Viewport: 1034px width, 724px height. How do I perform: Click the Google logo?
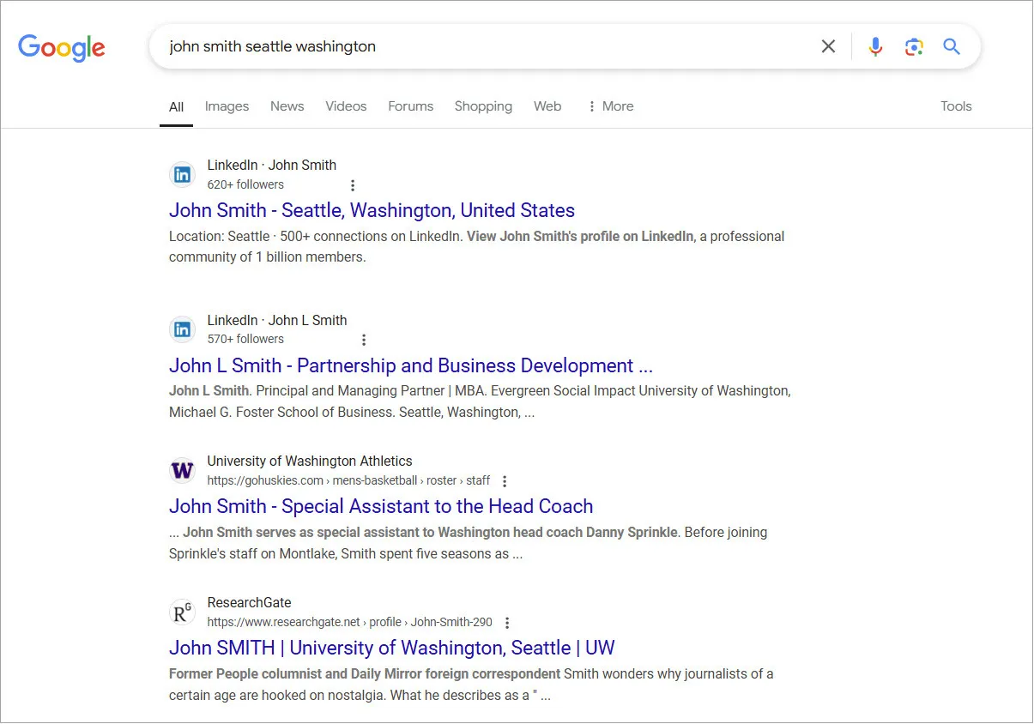(x=62, y=47)
